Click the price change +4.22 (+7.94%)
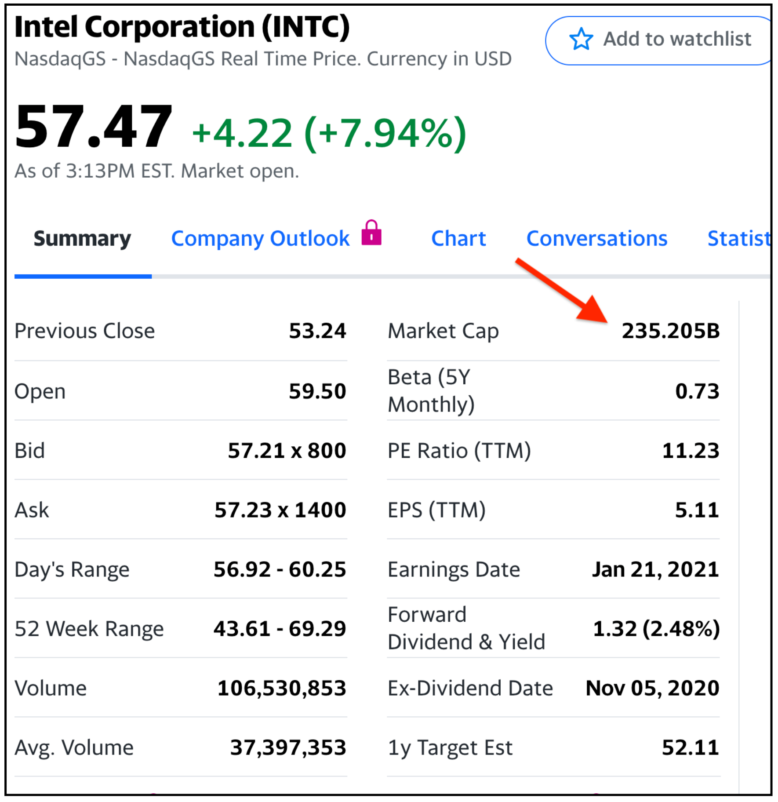This screenshot has width=778, height=802. click(329, 133)
